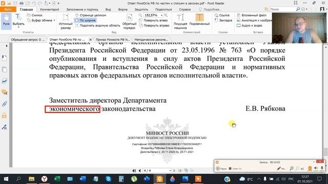328x184 pixels.
Task: Fit whole page with Страница целиком
Action: pyautogui.click(x=90, y=15)
